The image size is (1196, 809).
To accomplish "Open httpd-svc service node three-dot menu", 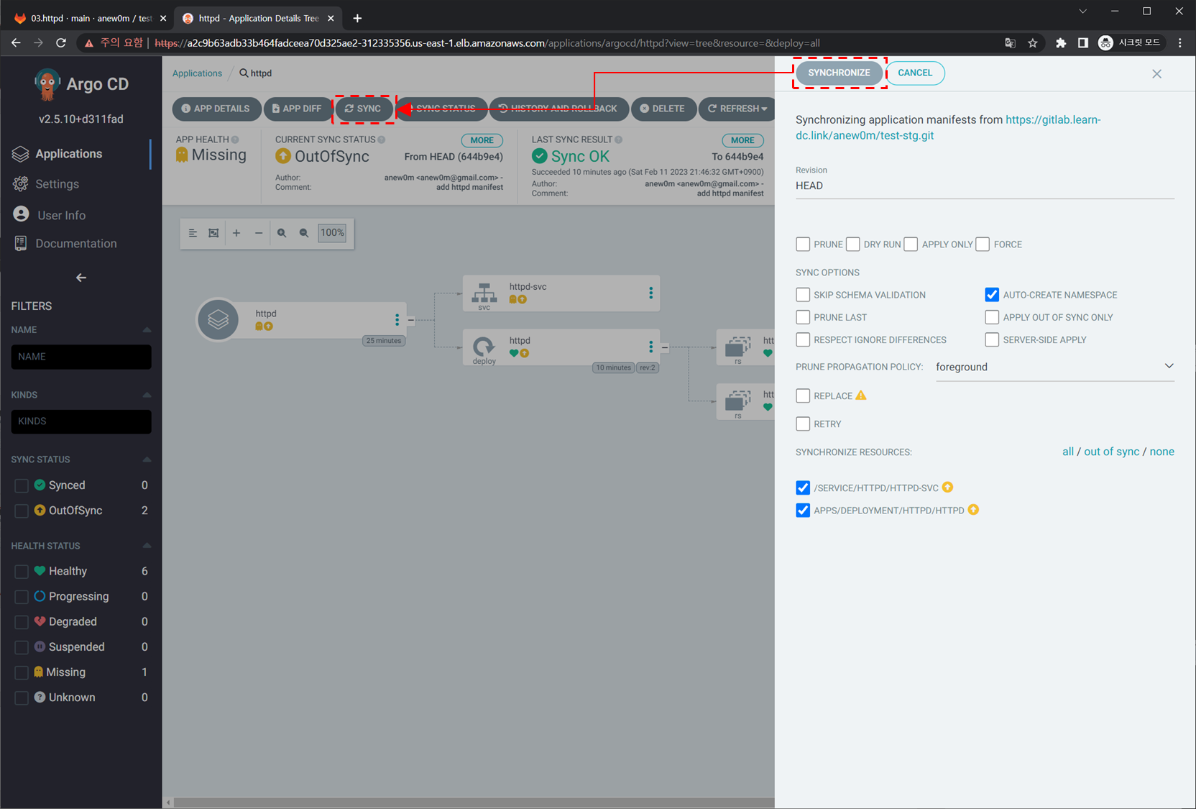I will [x=650, y=293].
